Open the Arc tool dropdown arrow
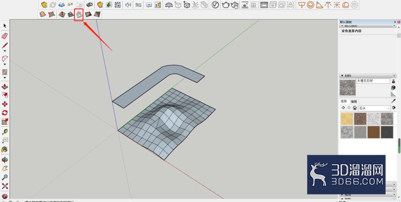The height and width of the screenshot is (202, 401). (5, 64)
